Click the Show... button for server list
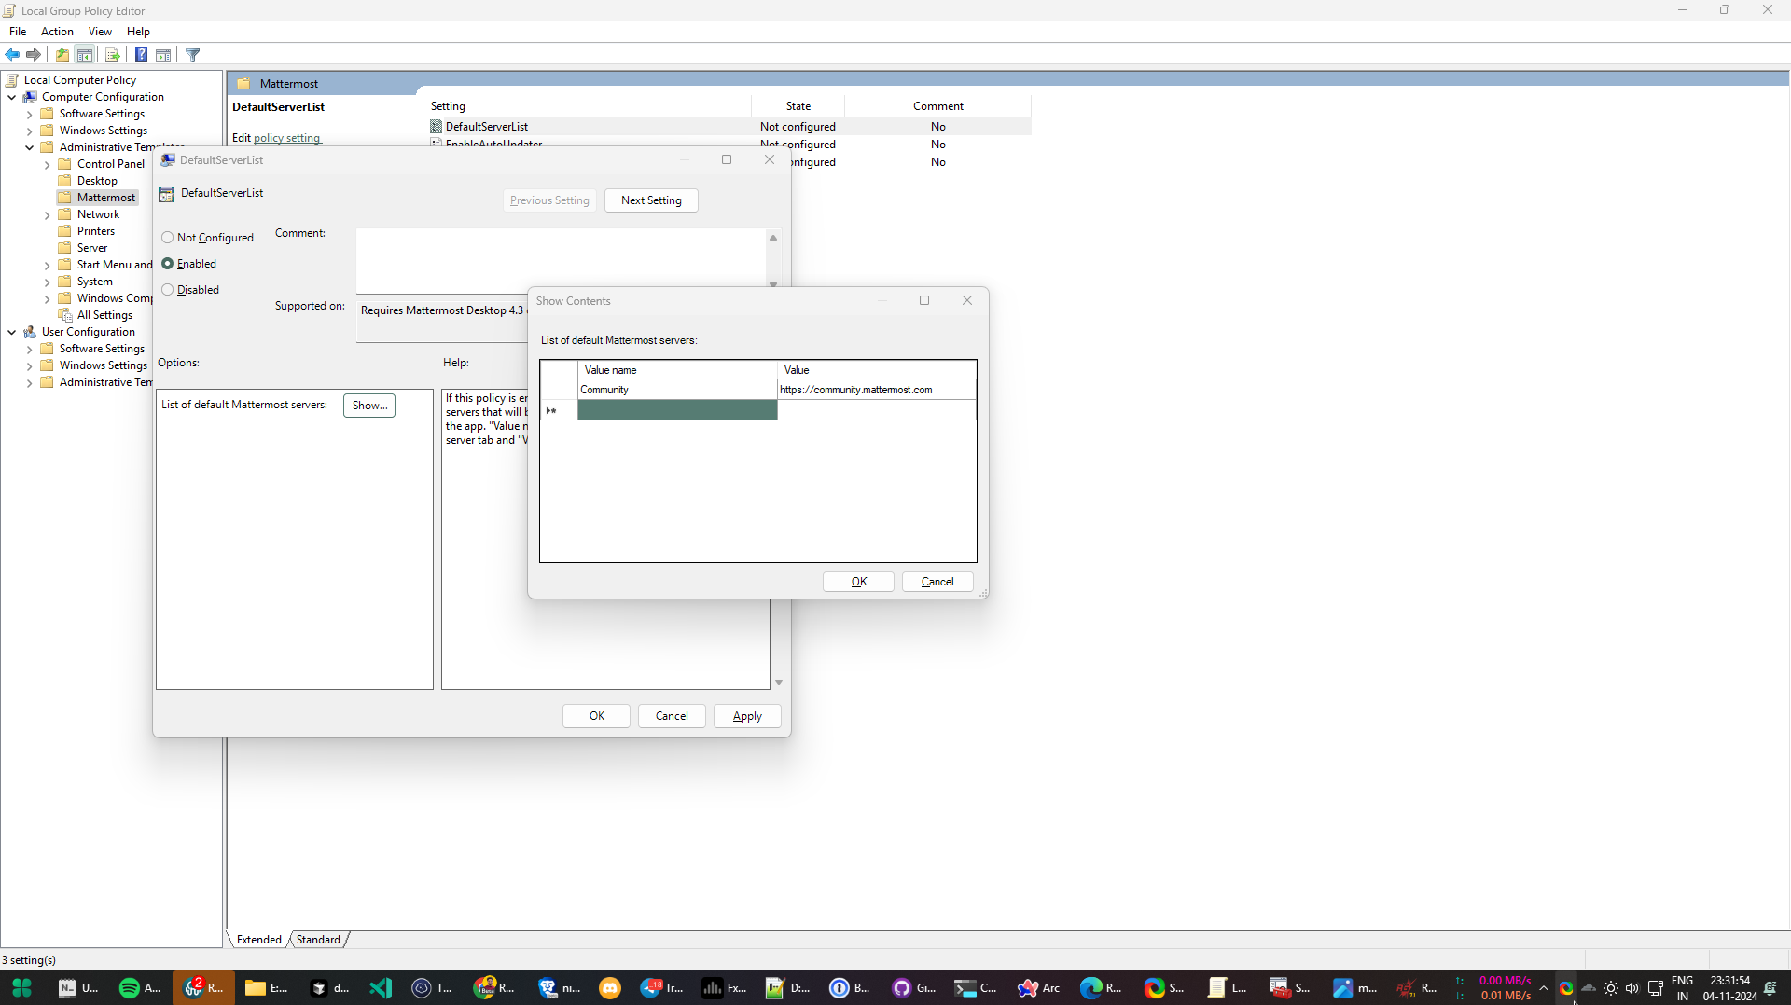1791x1005 pixels. 368,405
